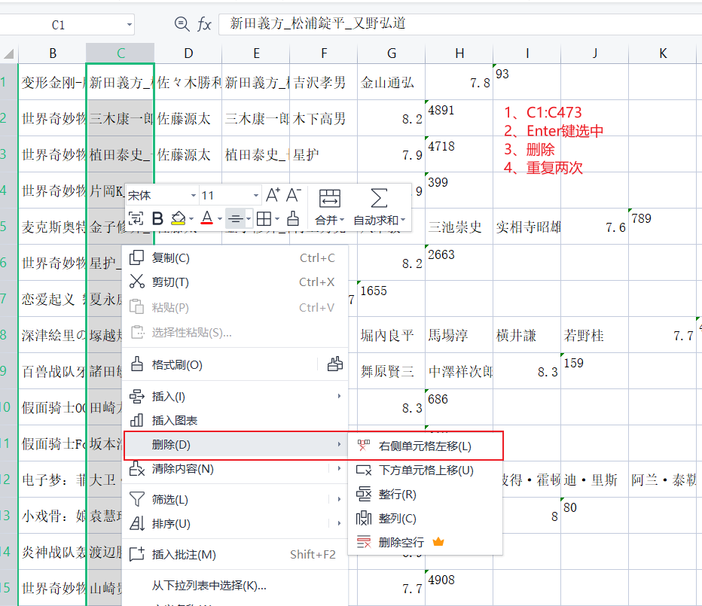Click the scissors cut icon in context menu
Image resolution: width=702 pixels, height=606 pixels.
click(136, 282)
